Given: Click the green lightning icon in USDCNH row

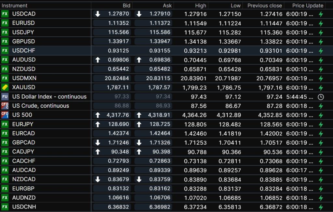Looking at the screenshot, I should pos(321,207).
